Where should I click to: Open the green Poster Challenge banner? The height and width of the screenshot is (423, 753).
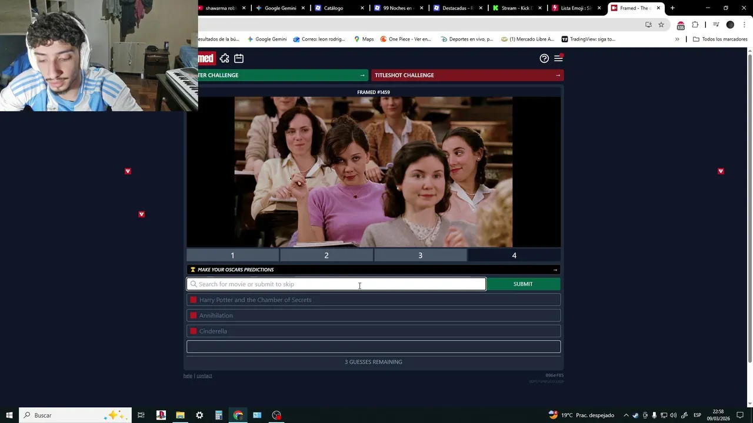(283, 75)
